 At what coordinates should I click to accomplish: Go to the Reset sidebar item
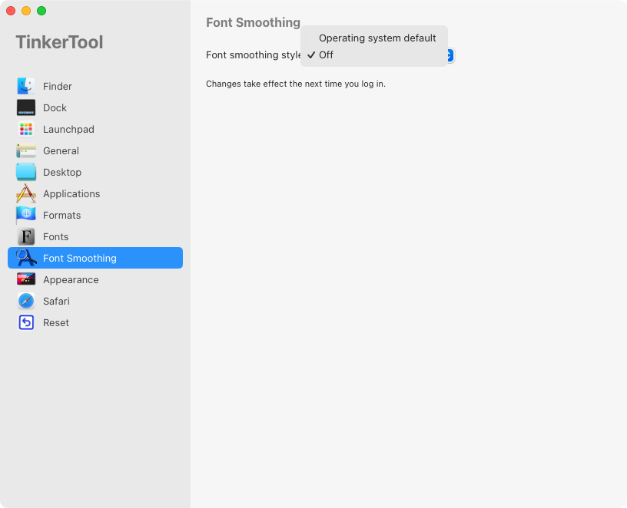56,323
